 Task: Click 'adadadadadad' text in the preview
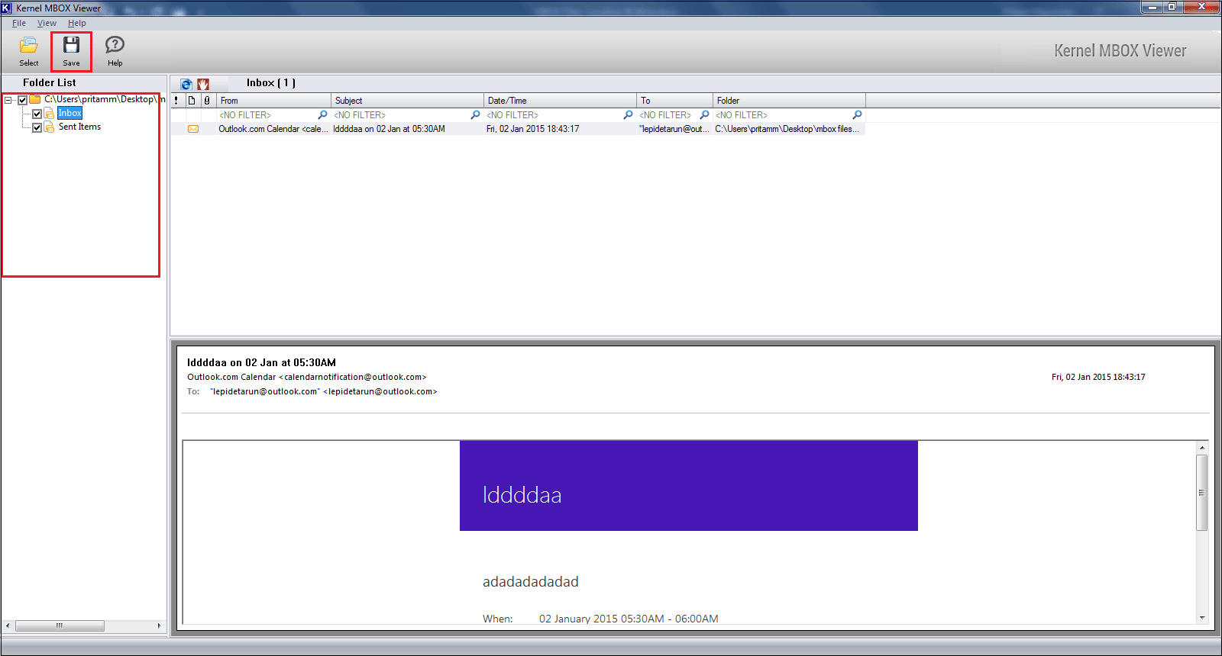point(531,581)
